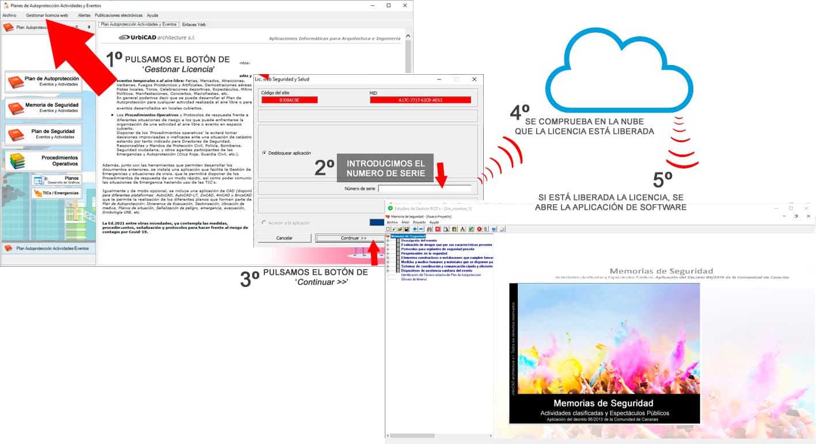Select Plan Autoprotección Actividades y Eventos tab
This screenshot has width=816, height=444.
[x=139, y=25]
